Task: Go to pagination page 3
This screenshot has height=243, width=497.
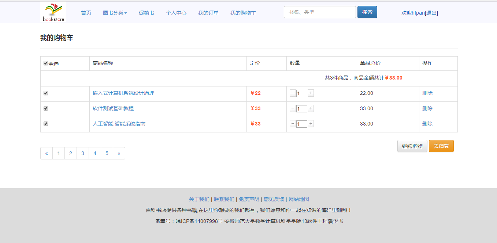Action: point(83,153)
